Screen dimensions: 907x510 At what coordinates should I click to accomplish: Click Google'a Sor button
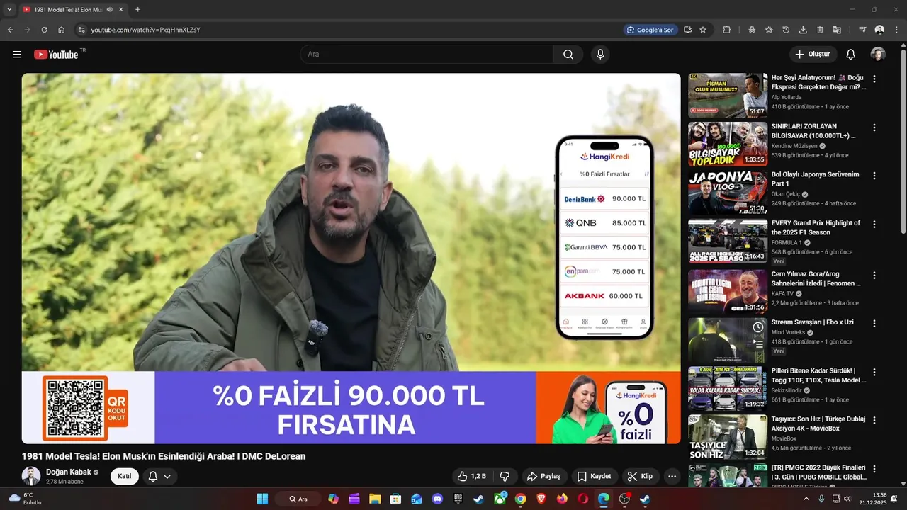(x=650, y=30)
